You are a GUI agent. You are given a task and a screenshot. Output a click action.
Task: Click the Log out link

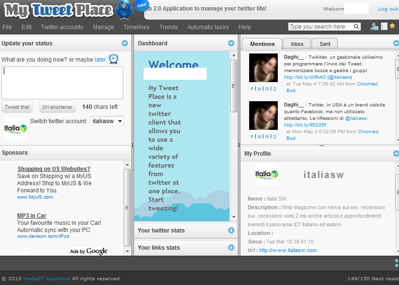coord(388,9)
